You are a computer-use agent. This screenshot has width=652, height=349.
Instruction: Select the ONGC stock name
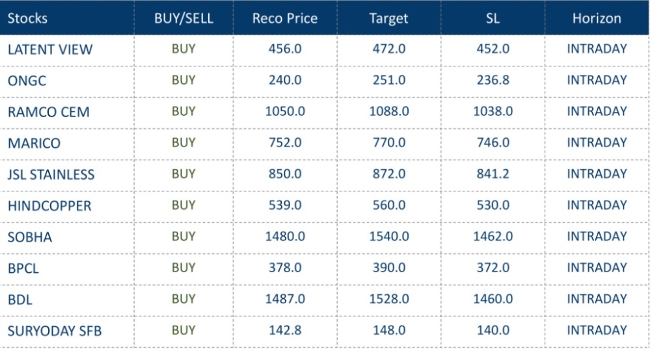27,81
